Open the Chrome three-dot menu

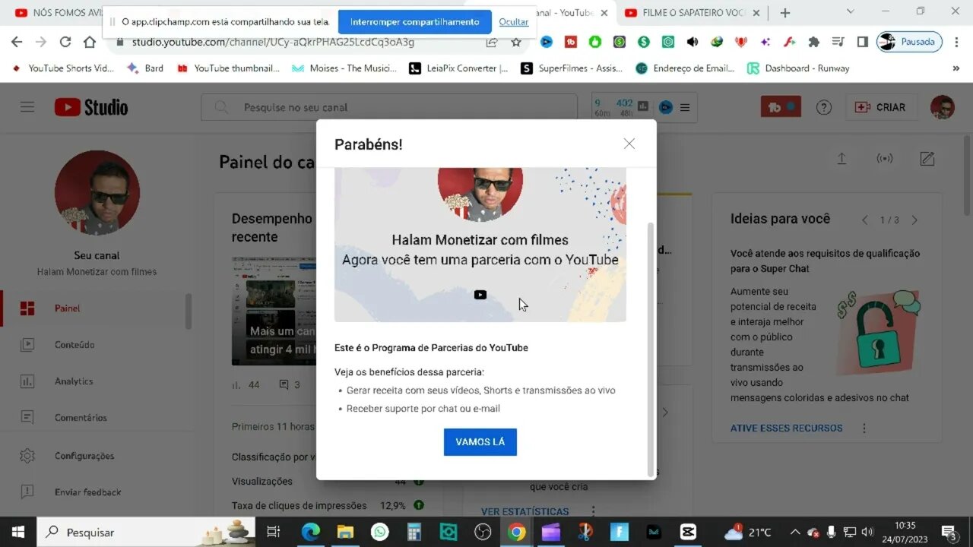point(958,42)
